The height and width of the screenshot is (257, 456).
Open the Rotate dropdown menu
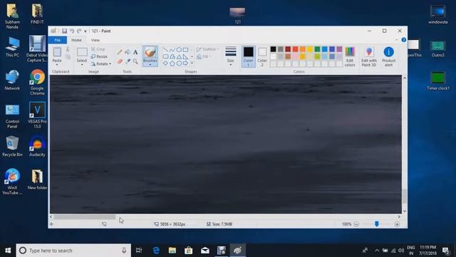click(x=101, y=64)
